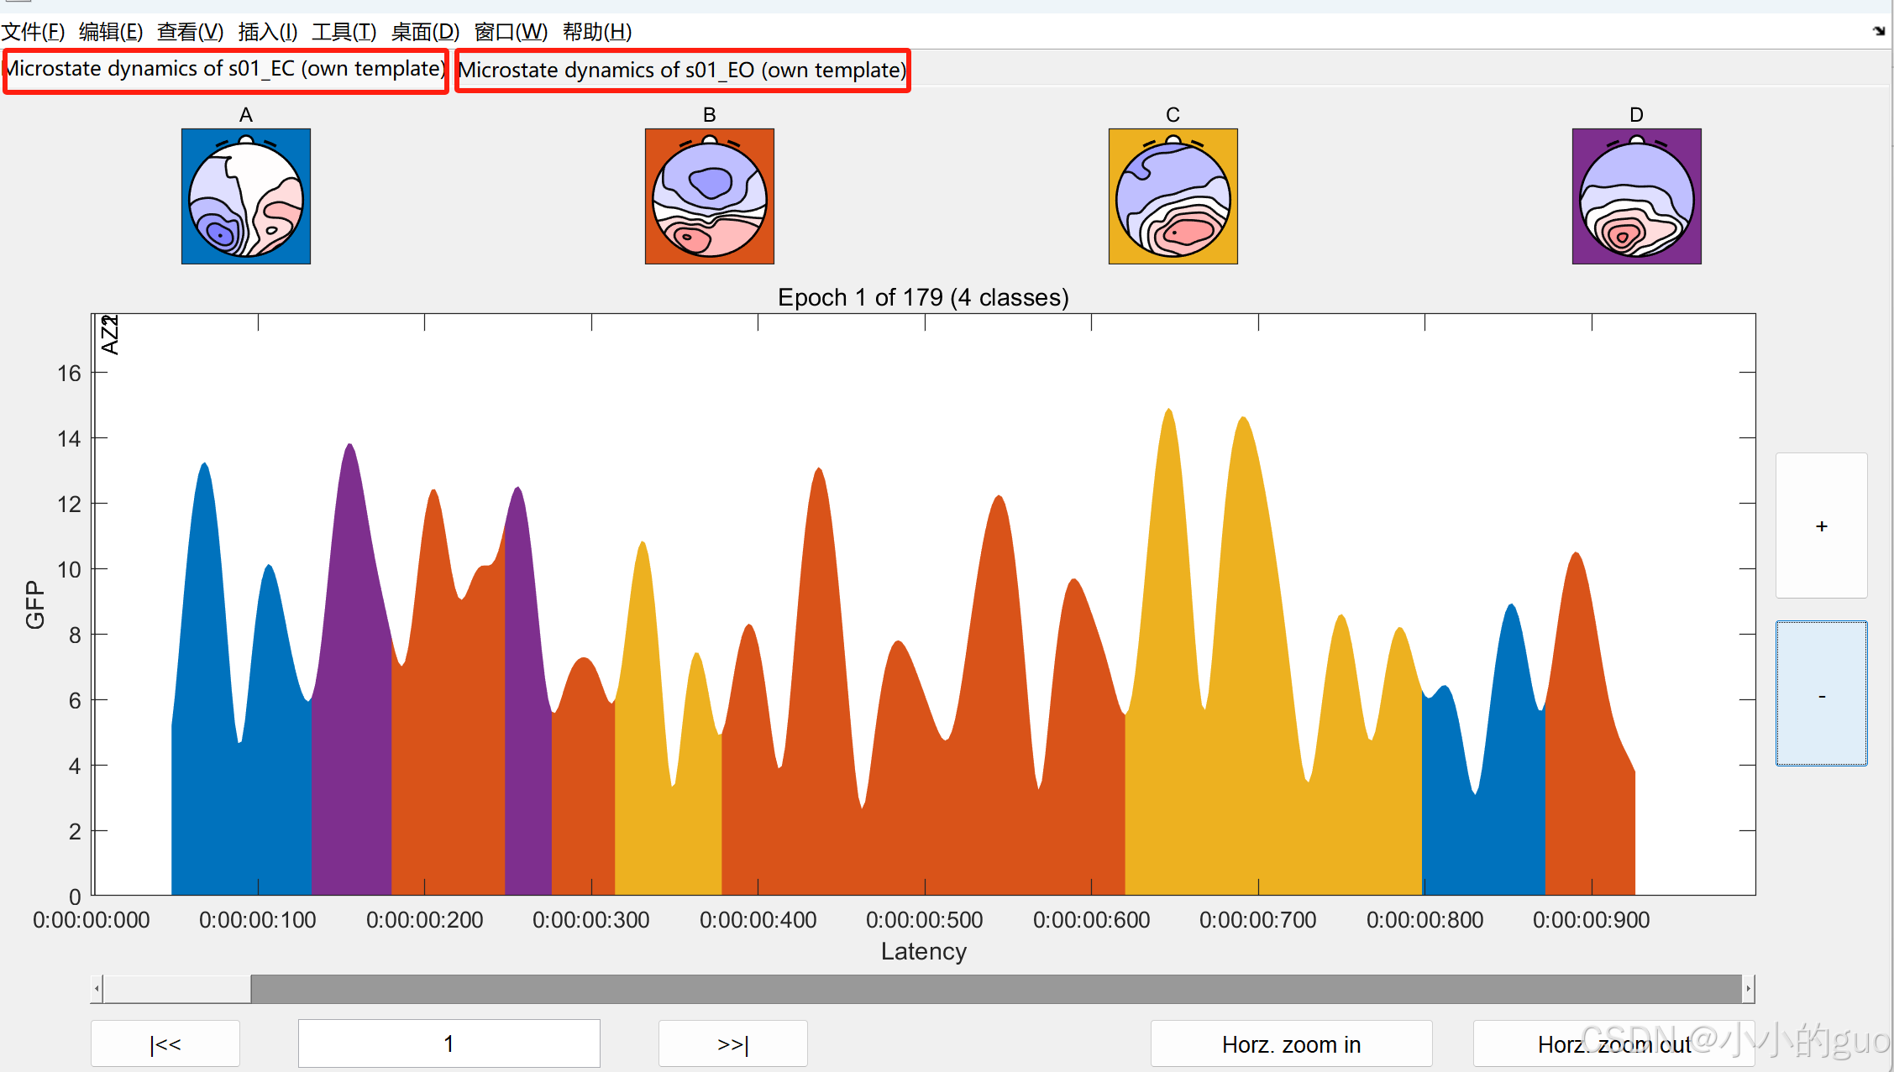1894x1072 pixels.
Task: Switch to s01_EC dynamics tab
Action: (225, 70)
